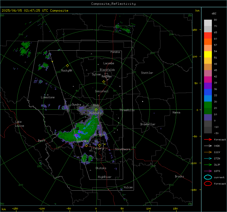Click the magenta storm core near Cochrane
This screenshot has width=227, height=212.
(x=77, y=135)
